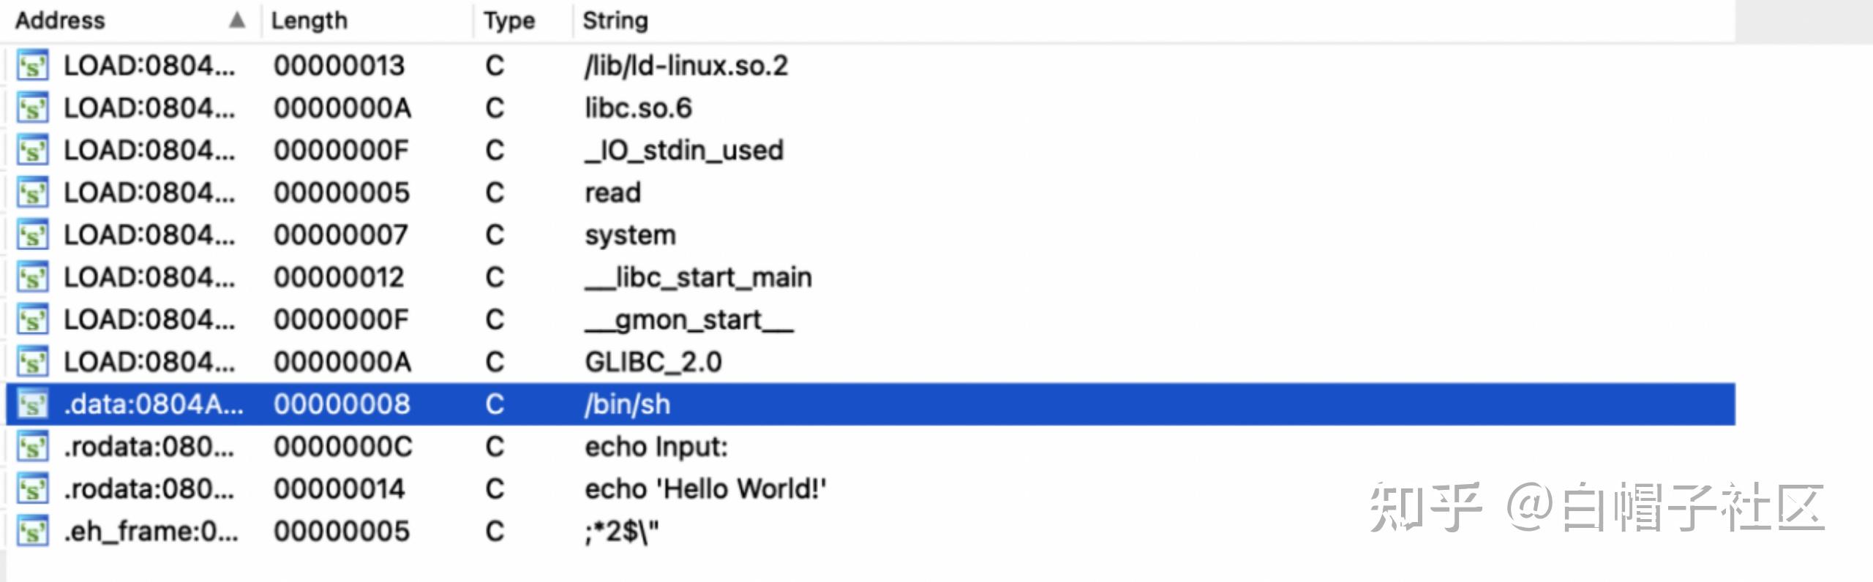Click string icon of highlighted /bin/sh row
1873x582 pixels.
(x=32, y=404)
